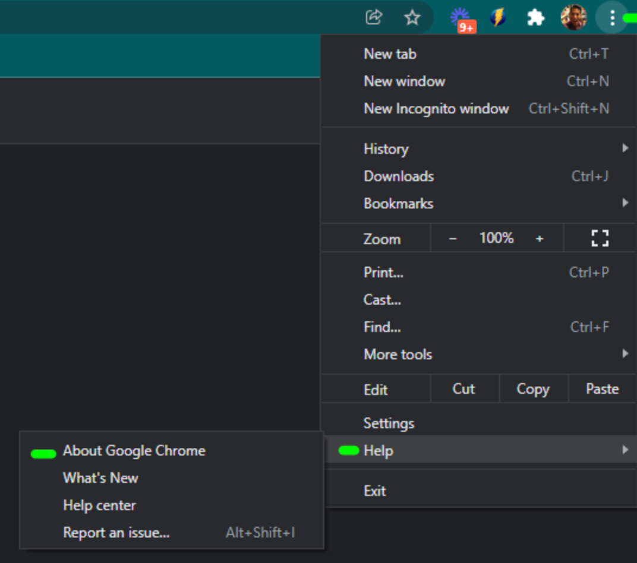The width and height of the screenshot is (637, 563).
Task: Select New tab from the menu
Action: 478,54
